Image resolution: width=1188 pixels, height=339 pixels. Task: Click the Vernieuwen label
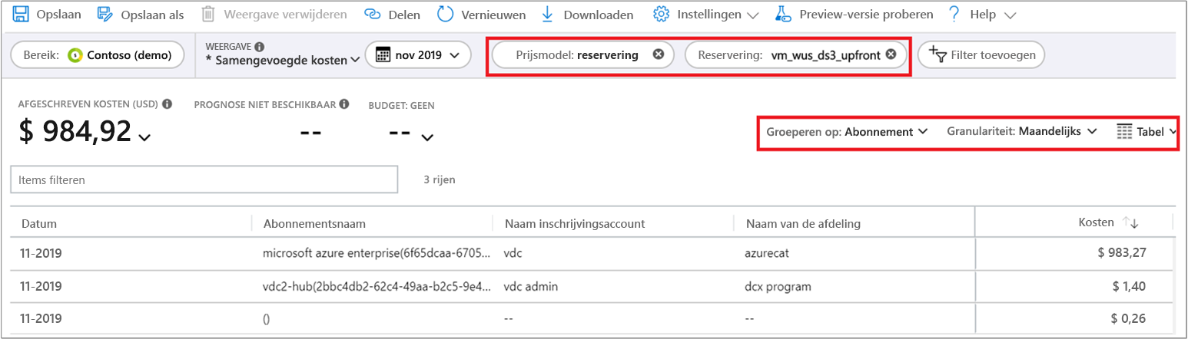(x=493, y=15)
